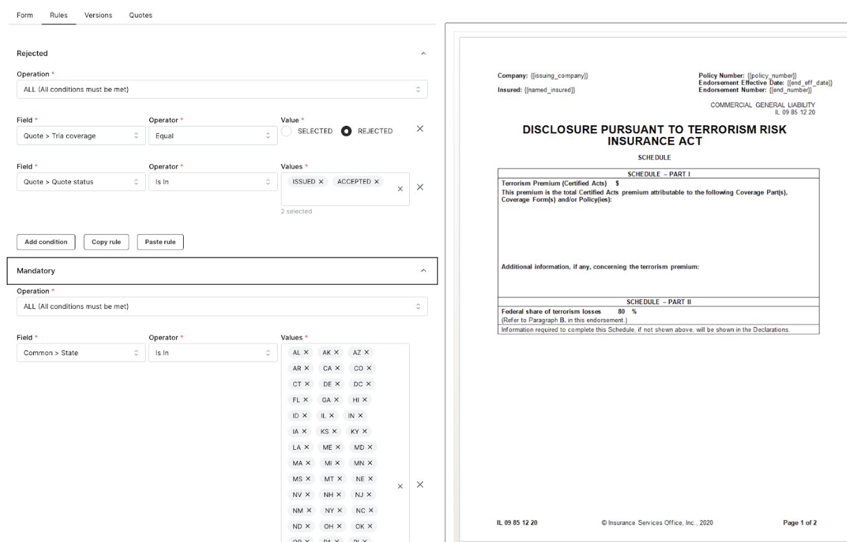Image resolution: width=847 pixels, height=542 pixels.
Task: Click 'SCHEDULE – PART II' header in preview
Action: [x=659, y=302]
